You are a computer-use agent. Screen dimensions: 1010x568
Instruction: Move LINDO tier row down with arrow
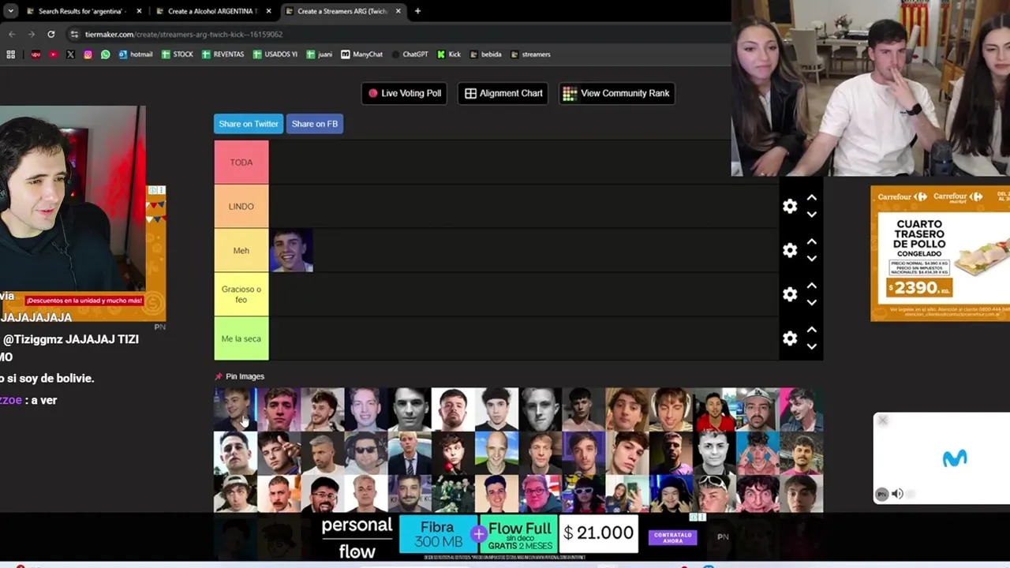pyautogui.click(x=811, y=215)
